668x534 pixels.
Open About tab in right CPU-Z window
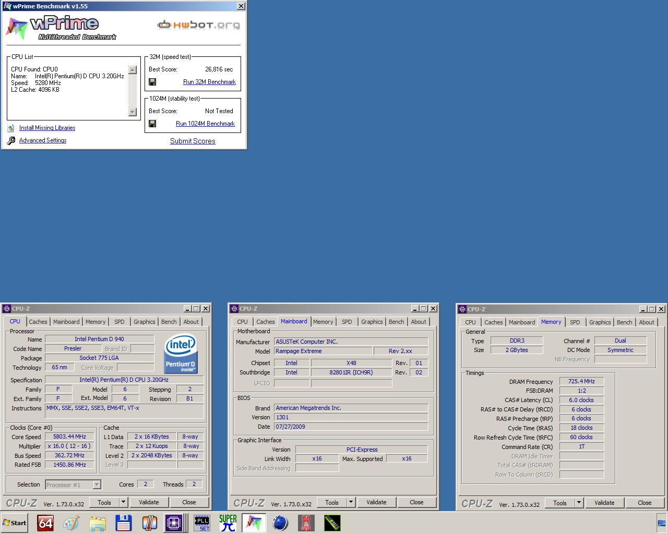point(647,322)
